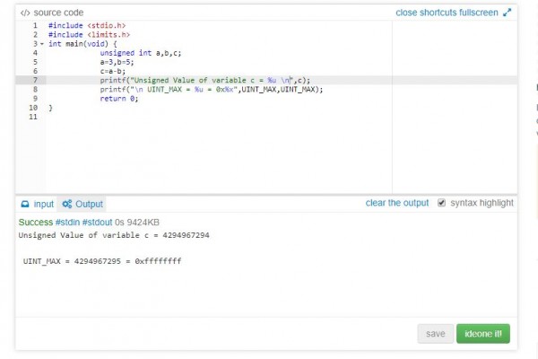Image resolution: width=538 pixels, height=359 pixels.
Task: Click the clear the output link
Action: click(x=396, y=203)
